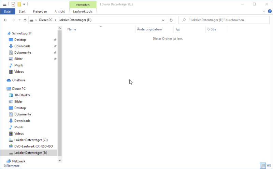Switch to details view layout
273x169 pixels.
(x=263, y=165)
